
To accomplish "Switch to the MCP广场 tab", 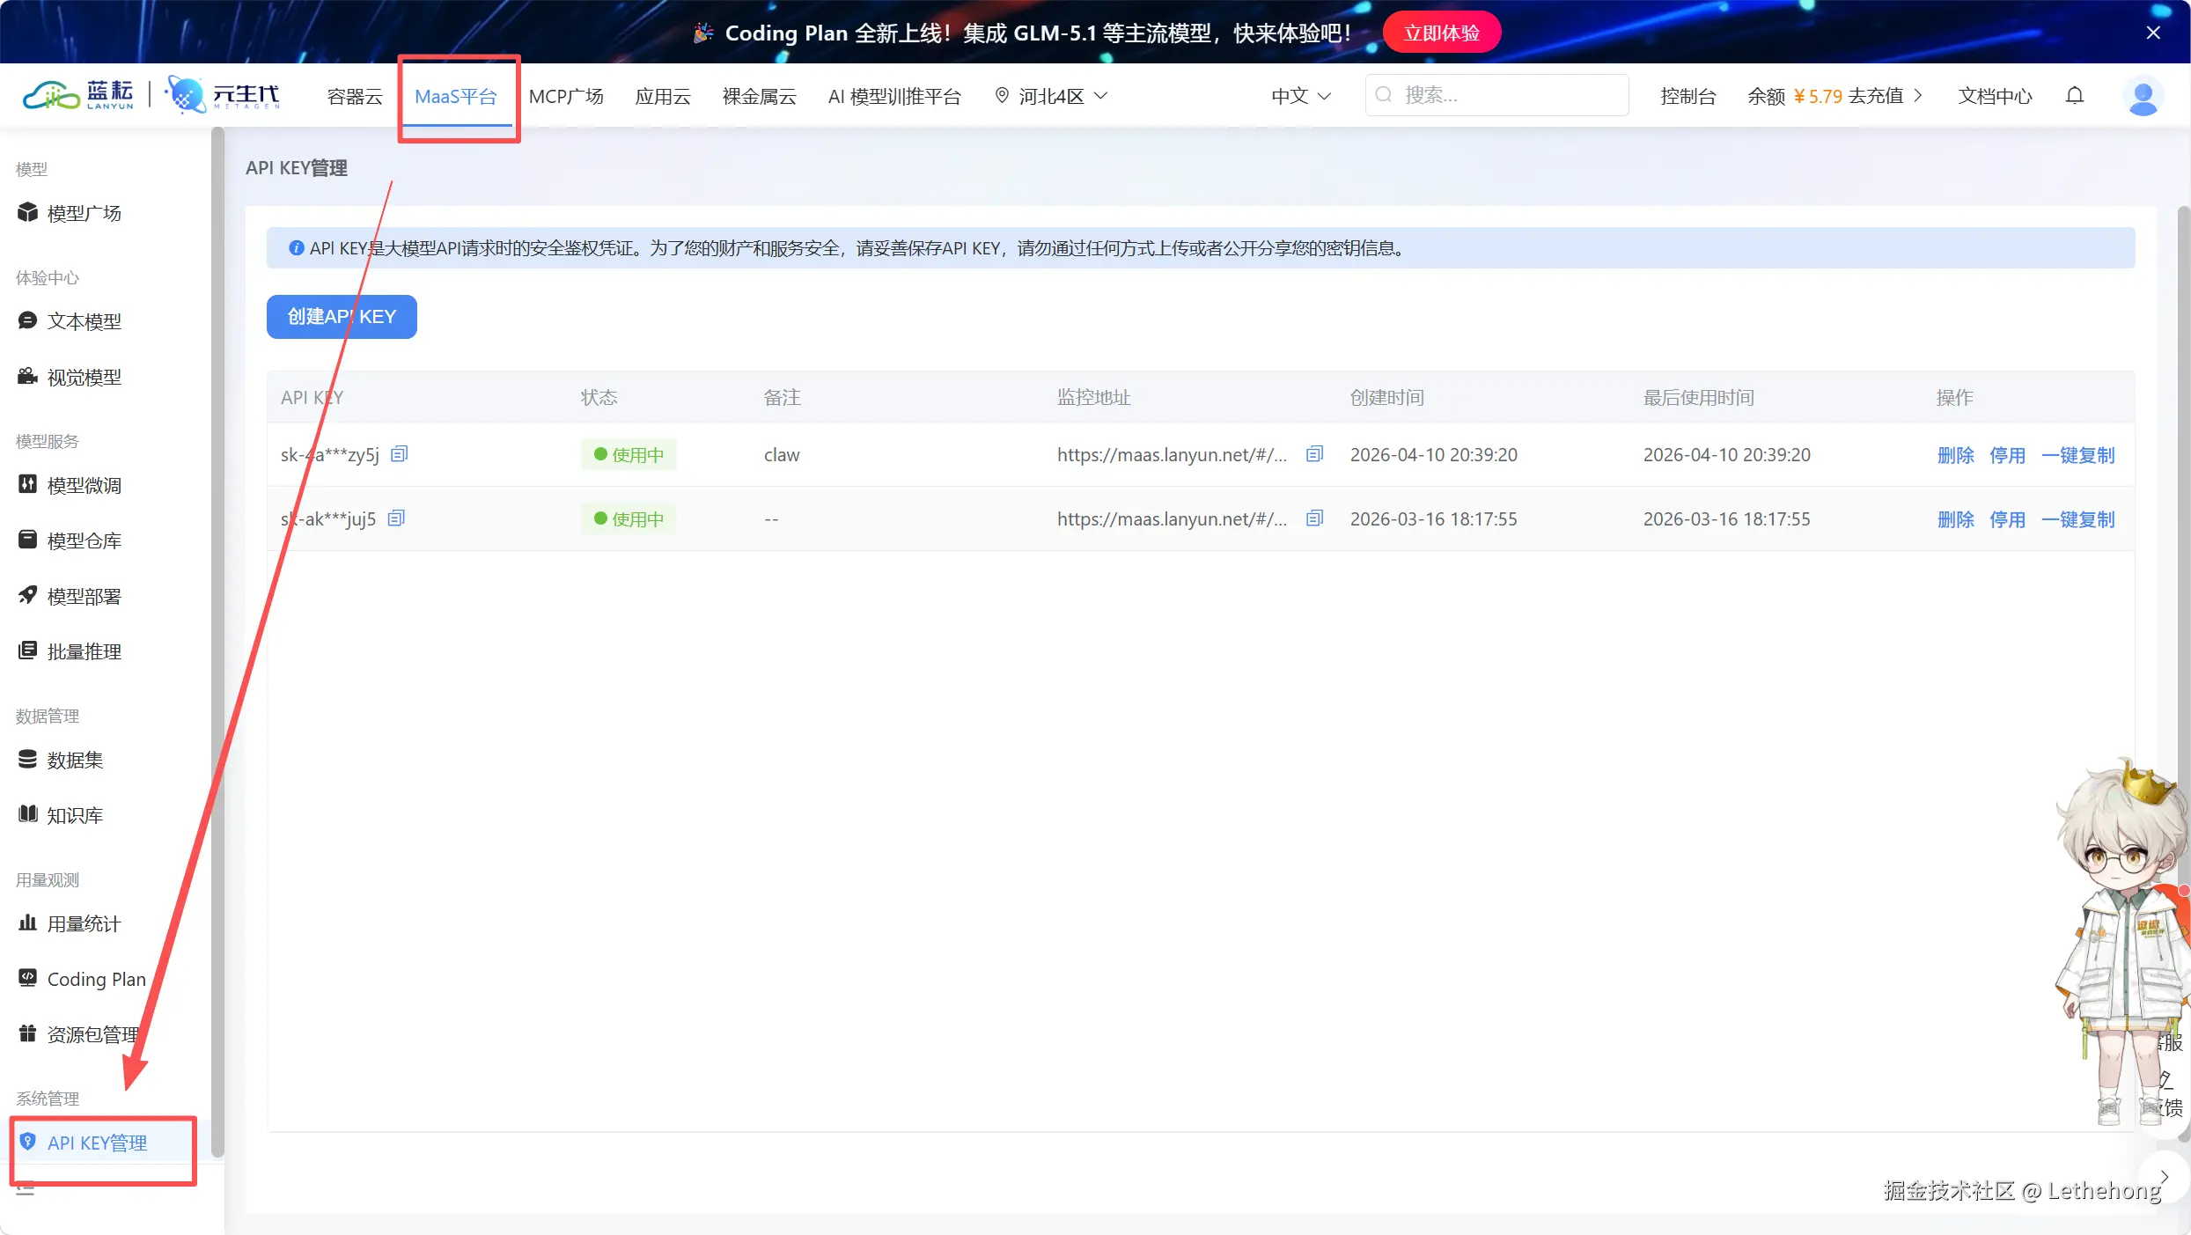I will 566,96.
